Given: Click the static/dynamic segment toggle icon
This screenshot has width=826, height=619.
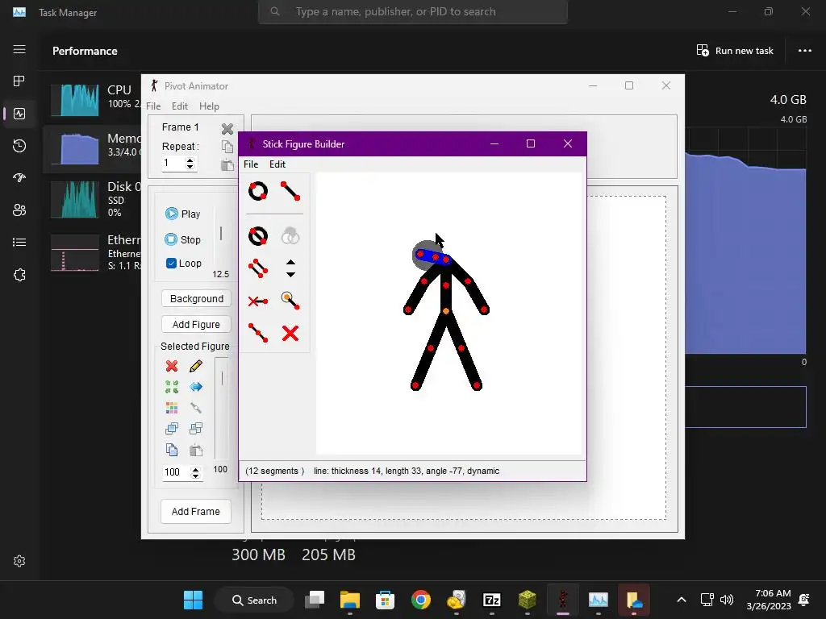Looking at the screenshot, I should (x=258, y=301).
